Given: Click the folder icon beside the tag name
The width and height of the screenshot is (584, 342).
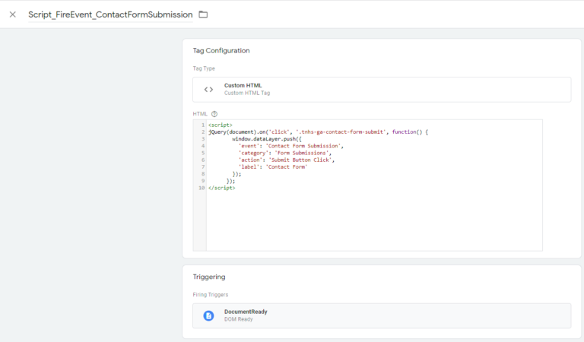Looking at the screenshot, I should [203, 14].
